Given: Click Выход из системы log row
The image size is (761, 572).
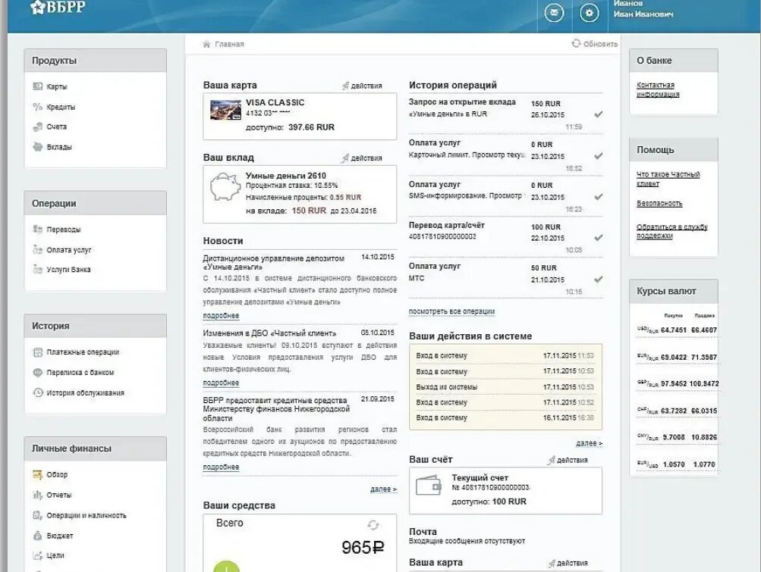Looking at the screenshot, I should tap(505, 387).
